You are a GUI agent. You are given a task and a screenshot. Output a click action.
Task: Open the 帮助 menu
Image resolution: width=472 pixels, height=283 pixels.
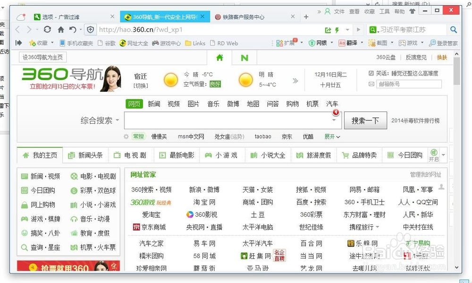tap(399, 11)
